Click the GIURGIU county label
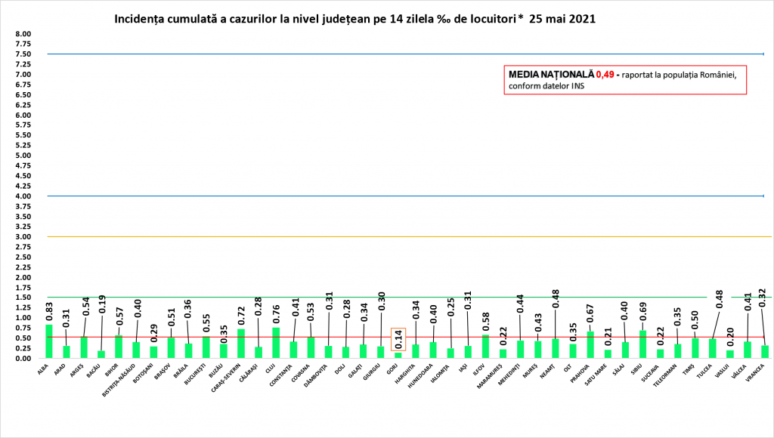 pyautogui.click(x=372, y=372)
